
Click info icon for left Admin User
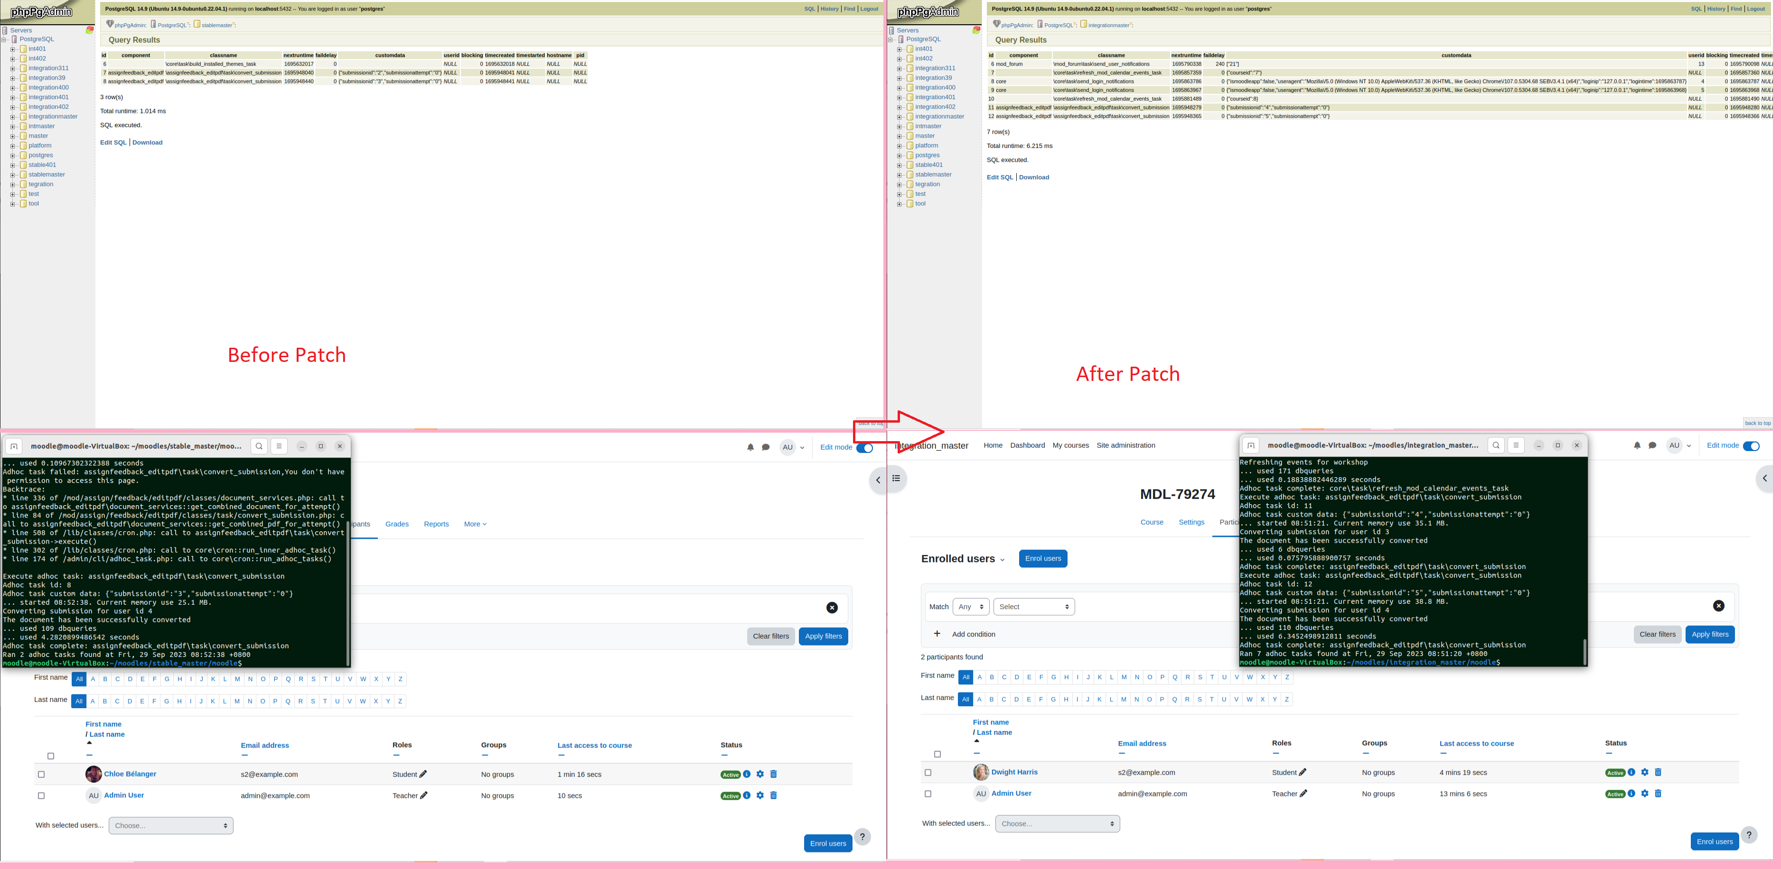[x=747, y=796]
